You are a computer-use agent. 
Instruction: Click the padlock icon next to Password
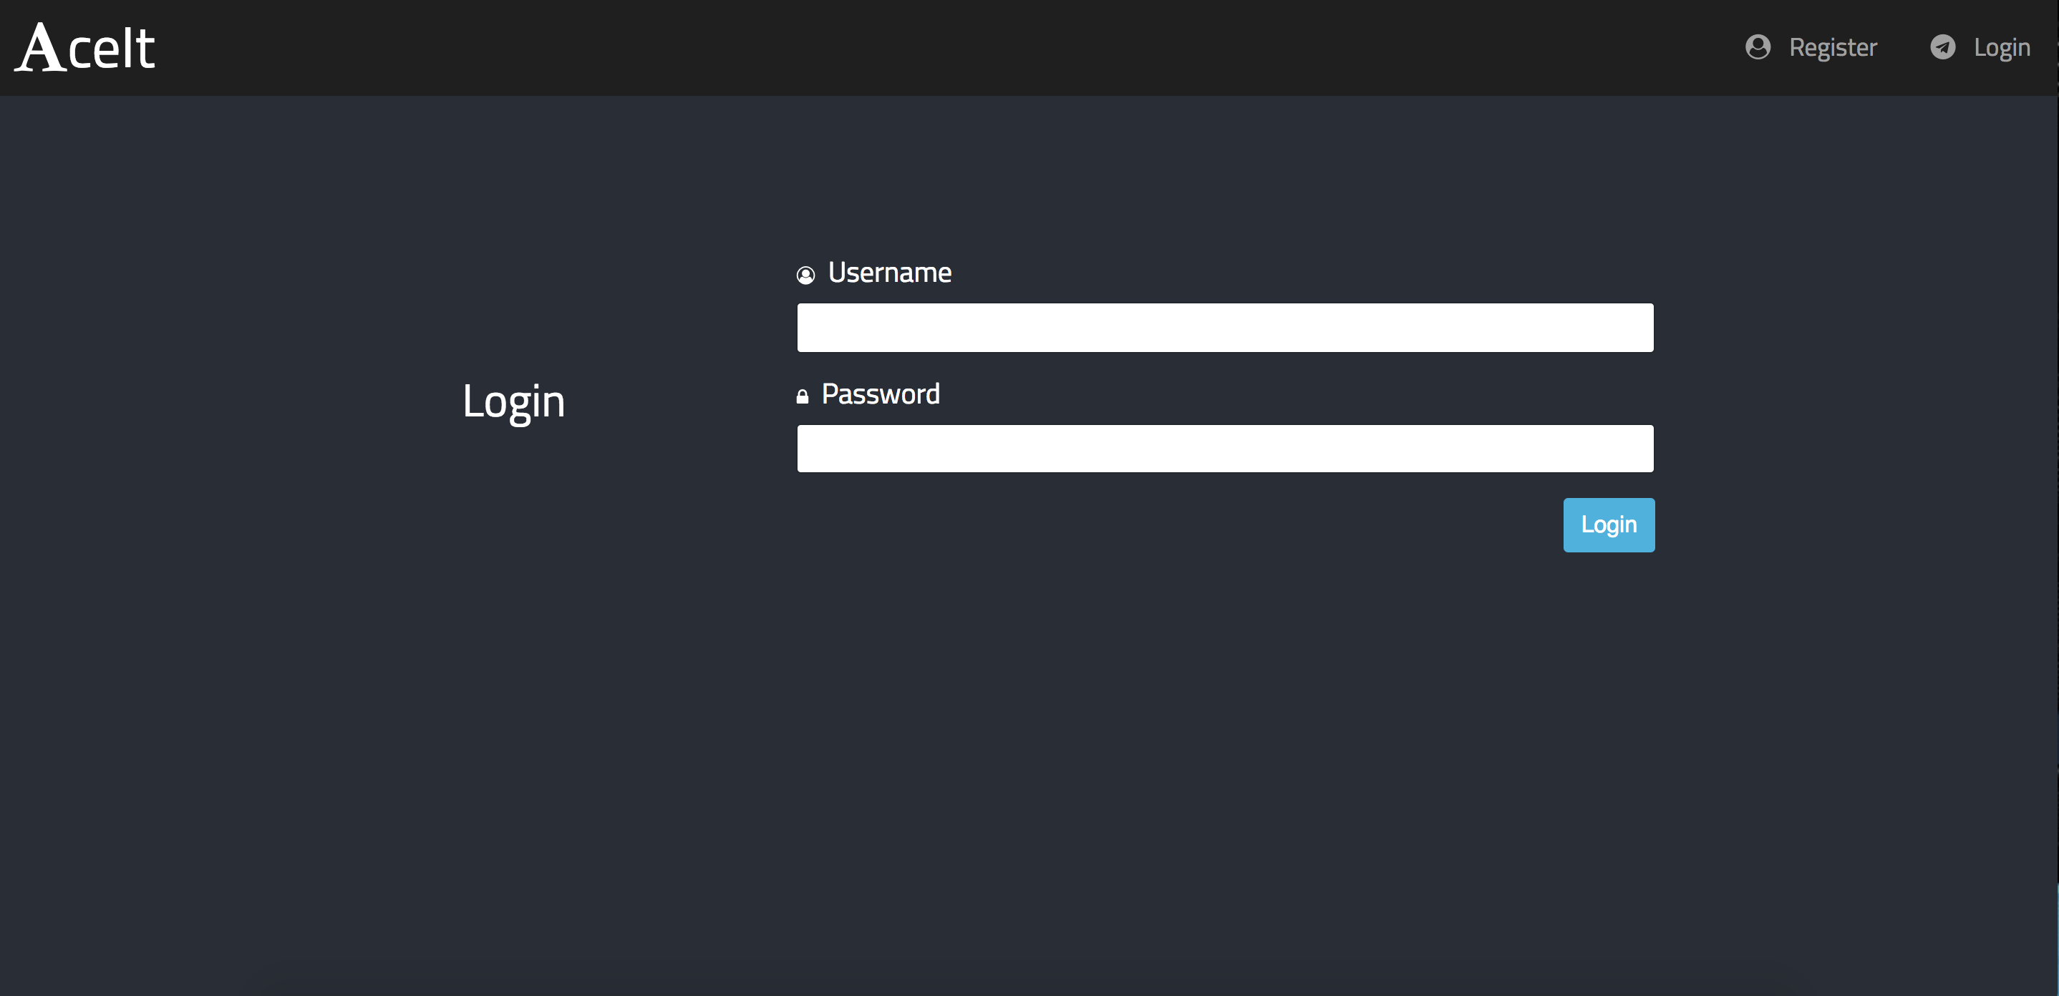[803, 396]
